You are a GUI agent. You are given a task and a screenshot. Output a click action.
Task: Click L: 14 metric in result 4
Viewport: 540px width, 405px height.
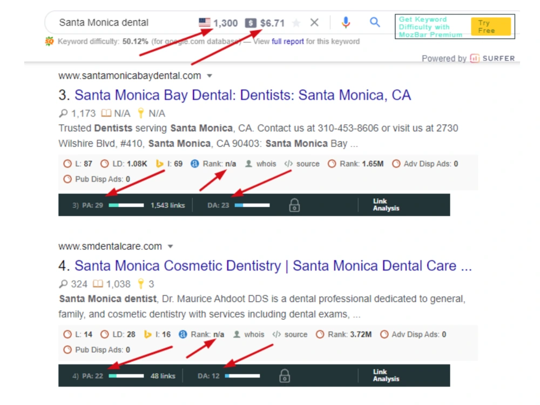tap(78, 334)
